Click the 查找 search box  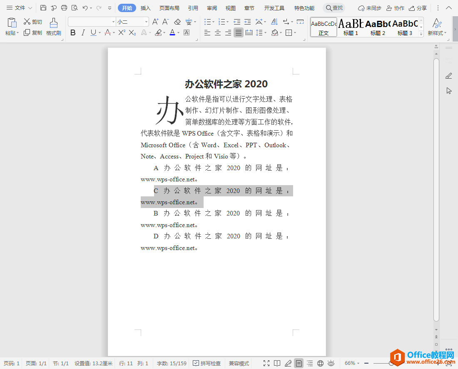(x=334, y=8)
